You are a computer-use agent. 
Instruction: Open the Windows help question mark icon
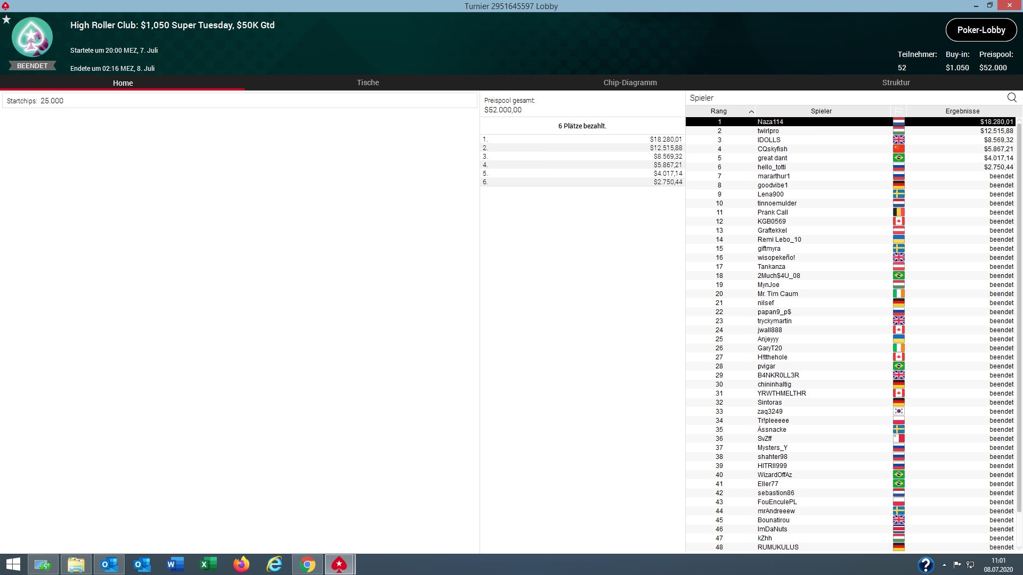(925, 565)
